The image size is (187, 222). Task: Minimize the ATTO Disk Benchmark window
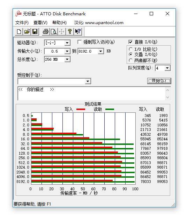[x=136, y=14]
